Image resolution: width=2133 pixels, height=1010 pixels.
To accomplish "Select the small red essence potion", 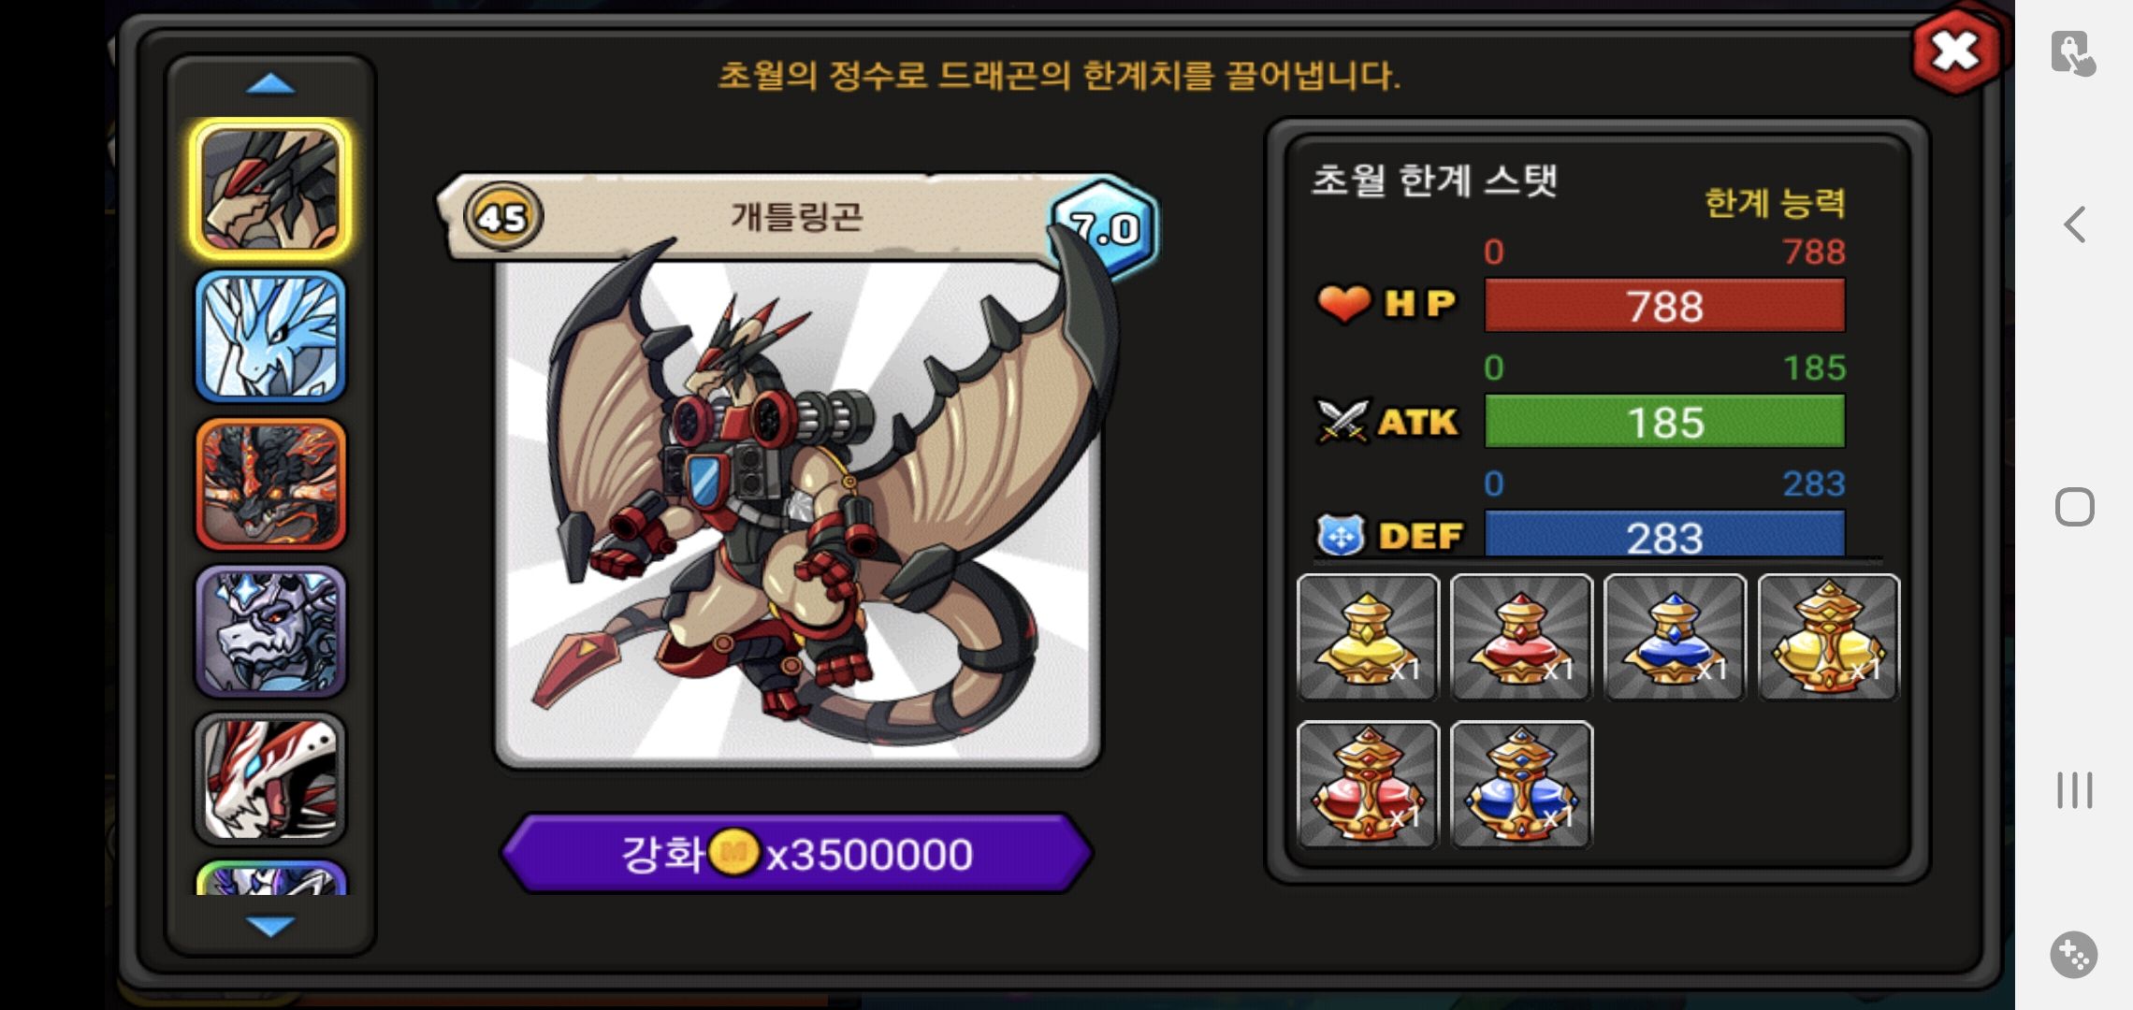I will pos(1521,637).
